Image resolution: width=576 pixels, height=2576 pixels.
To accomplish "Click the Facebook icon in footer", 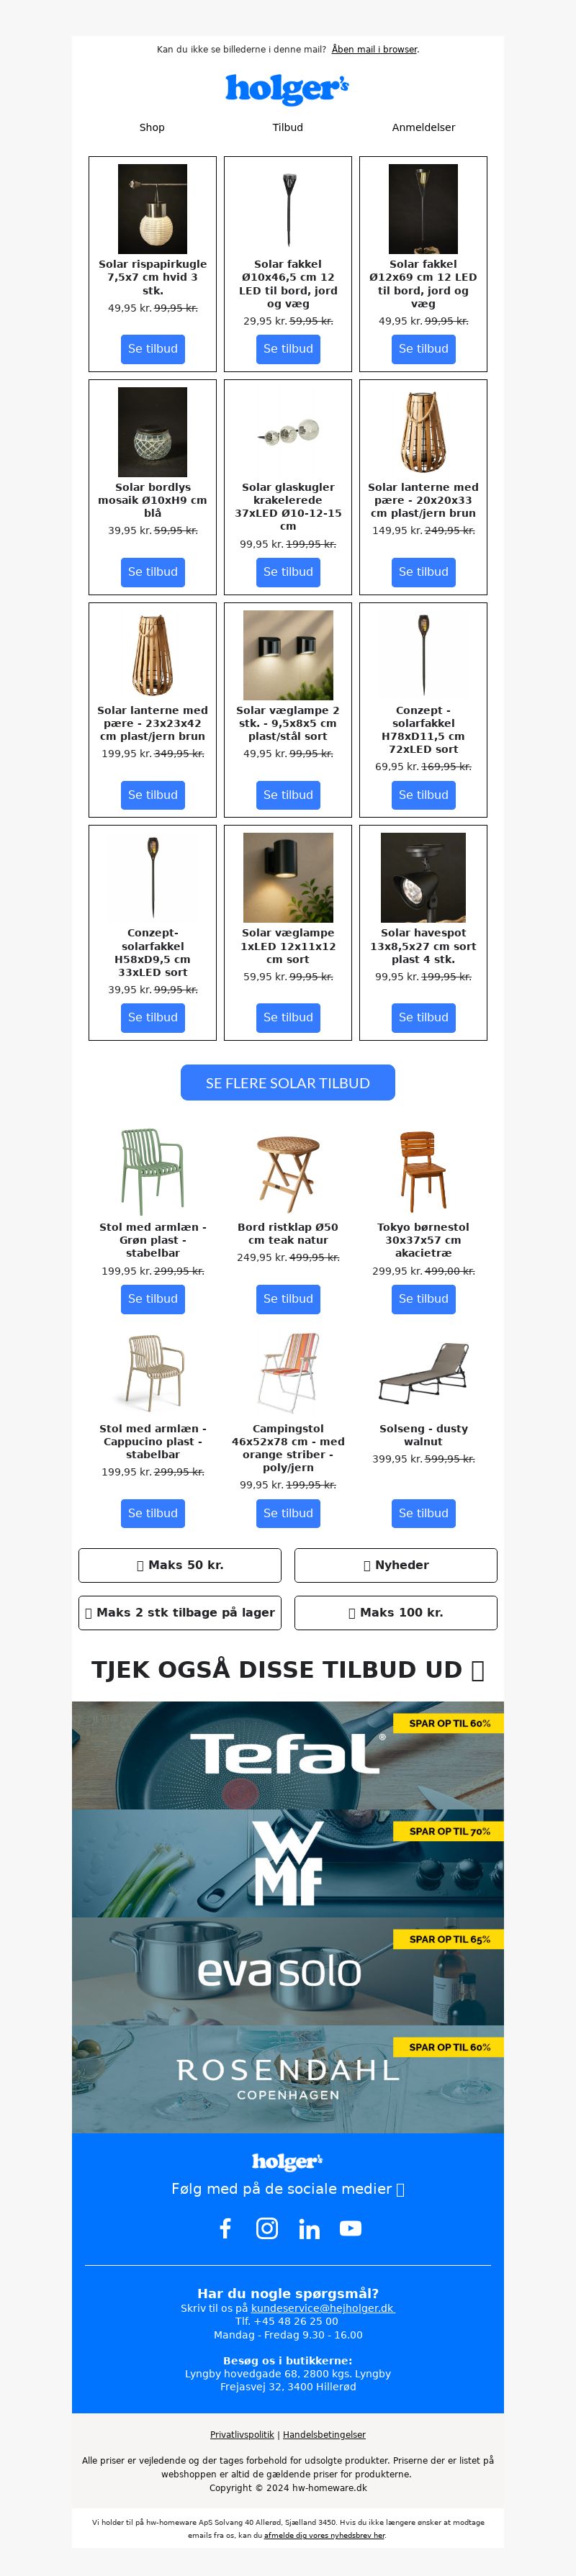I will pyautogui.click(x=225, y=2228).
